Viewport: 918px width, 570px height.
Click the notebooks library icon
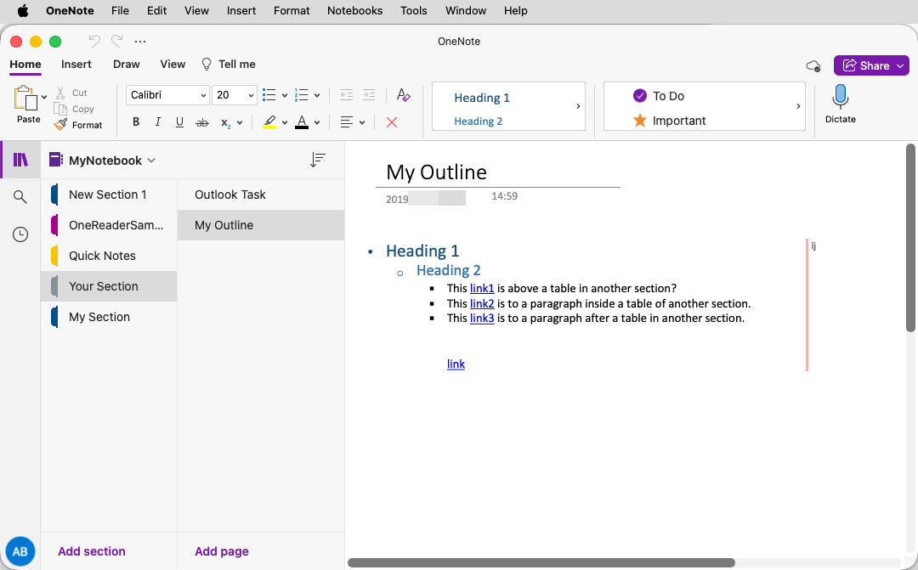[20, 160]
